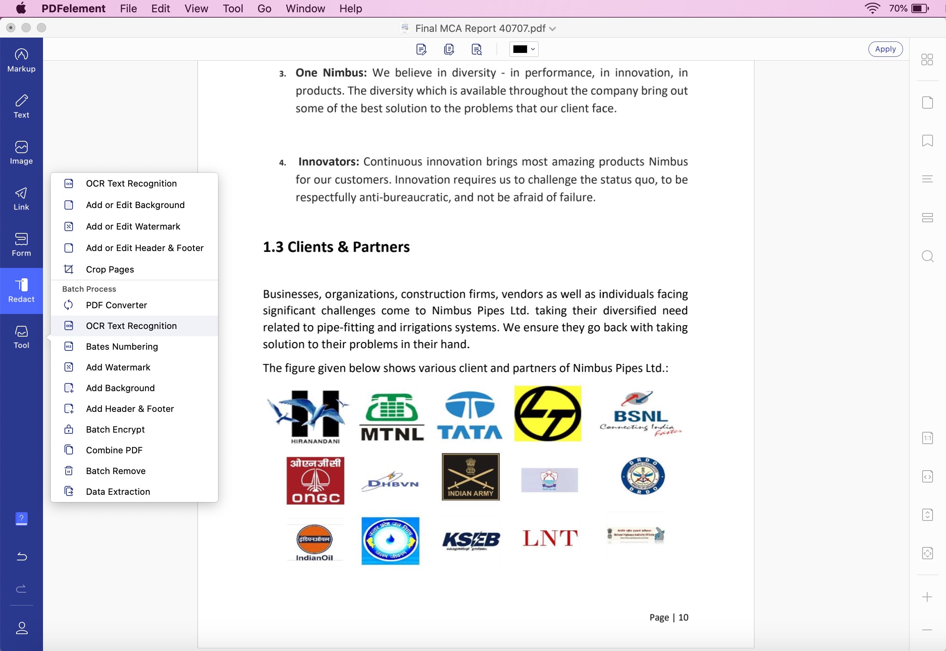946x651 pixels.
Task: Choose Add or Edit Watermark
Action: pyautogui.click(x=134, y=226)
